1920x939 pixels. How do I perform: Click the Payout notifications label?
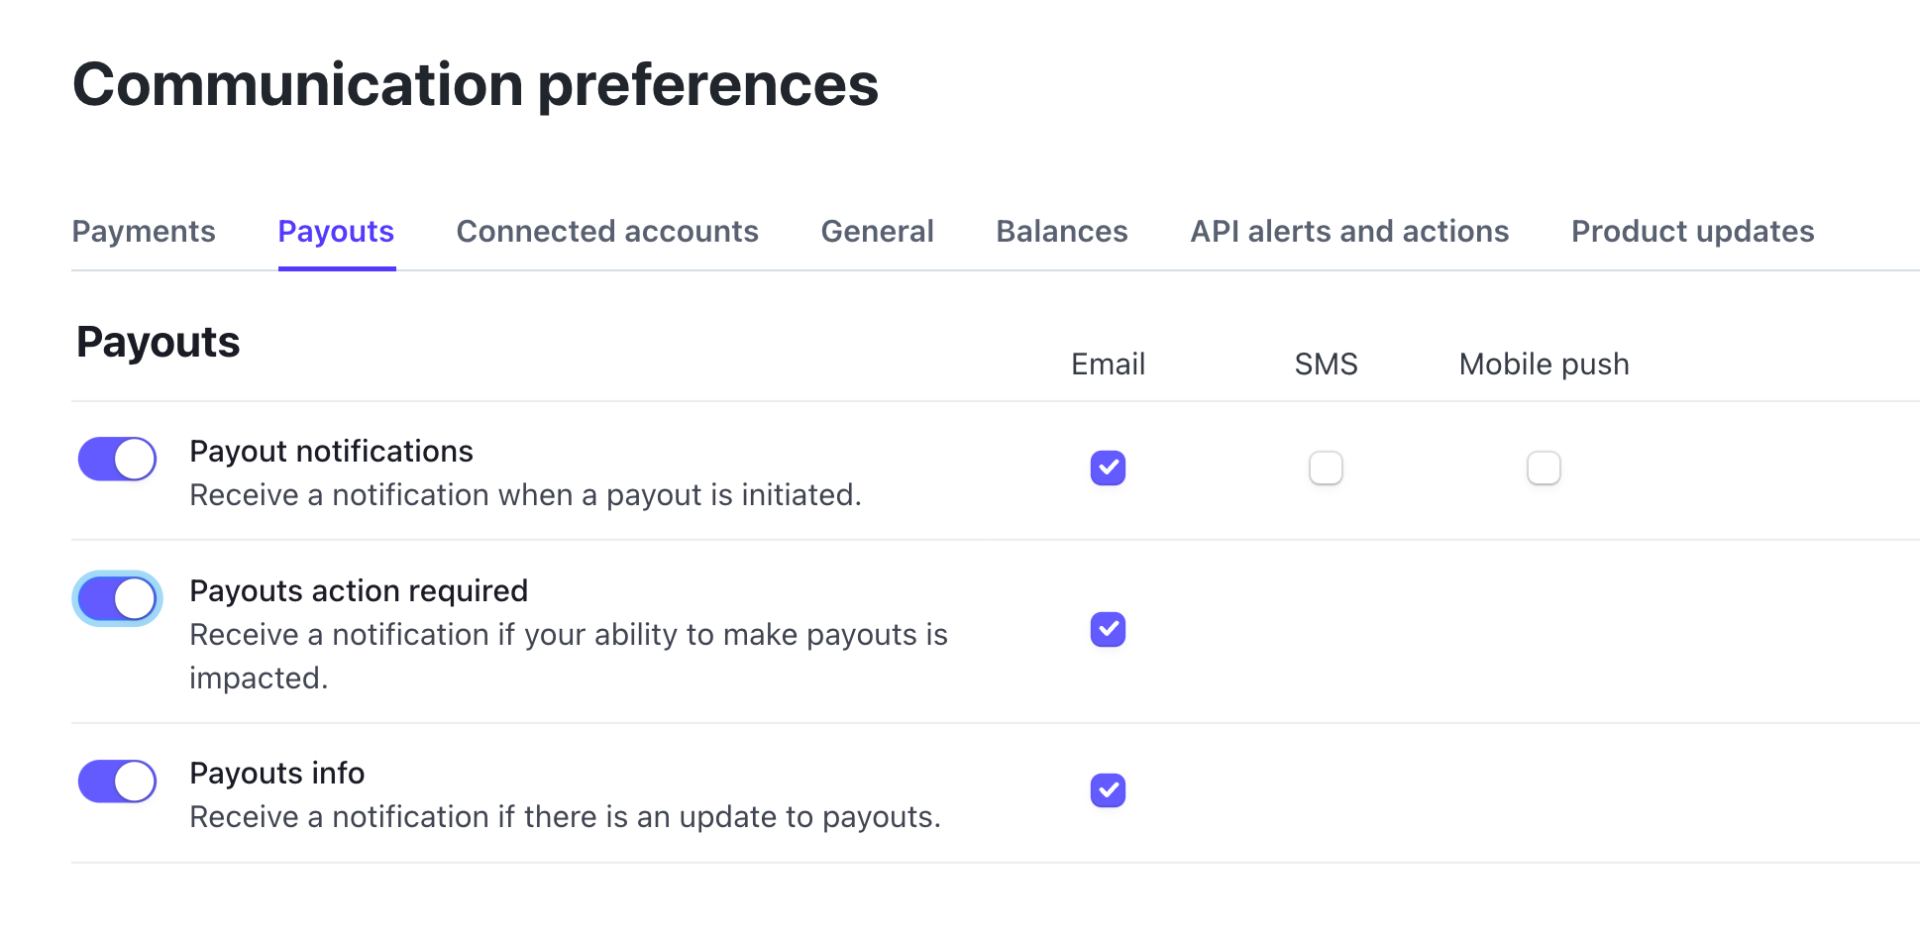click(331, 452)
